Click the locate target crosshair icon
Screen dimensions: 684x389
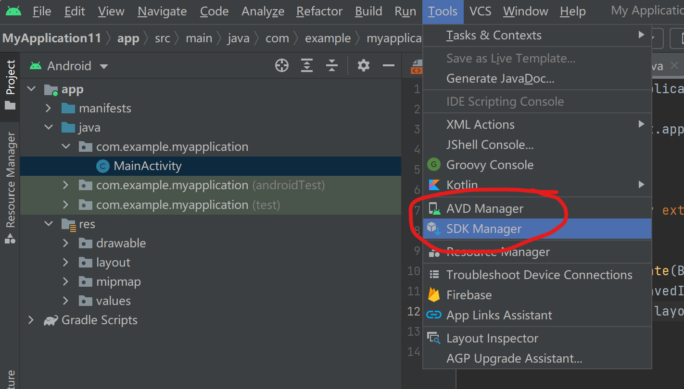(x=282, y=65)
